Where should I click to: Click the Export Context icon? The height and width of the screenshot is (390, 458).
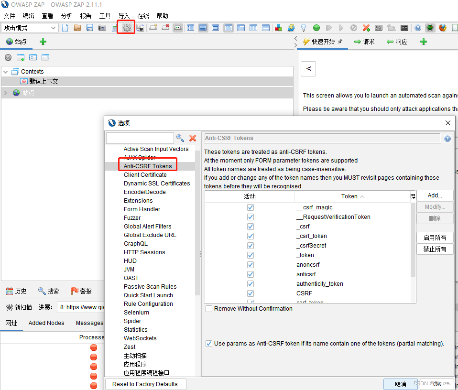[x=45, y=57]
